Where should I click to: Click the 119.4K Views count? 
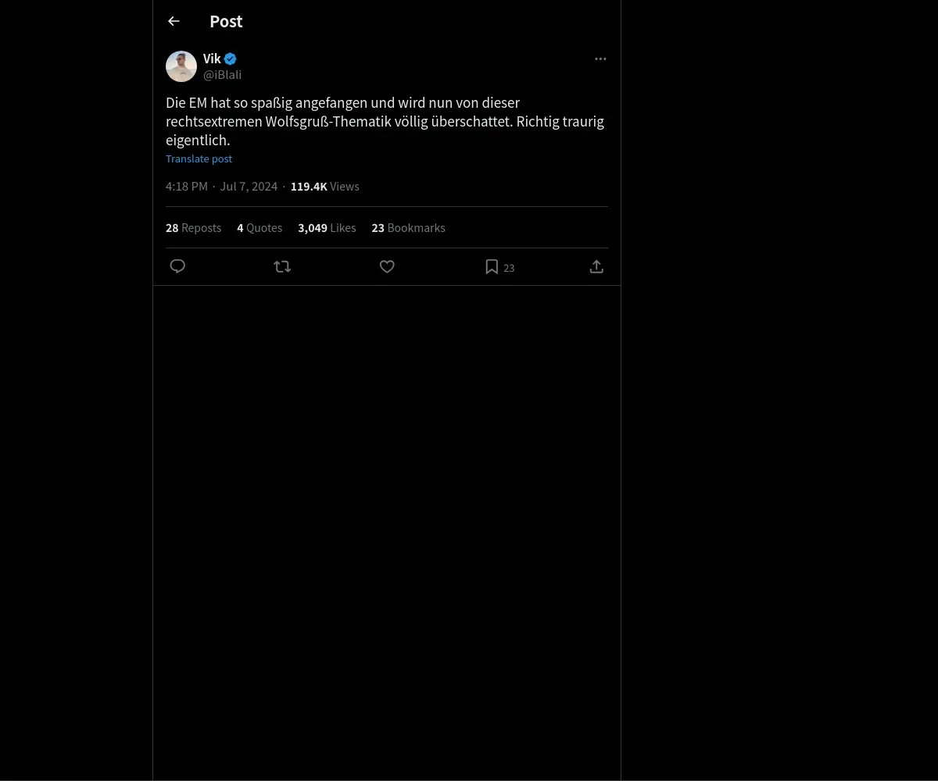324,187
